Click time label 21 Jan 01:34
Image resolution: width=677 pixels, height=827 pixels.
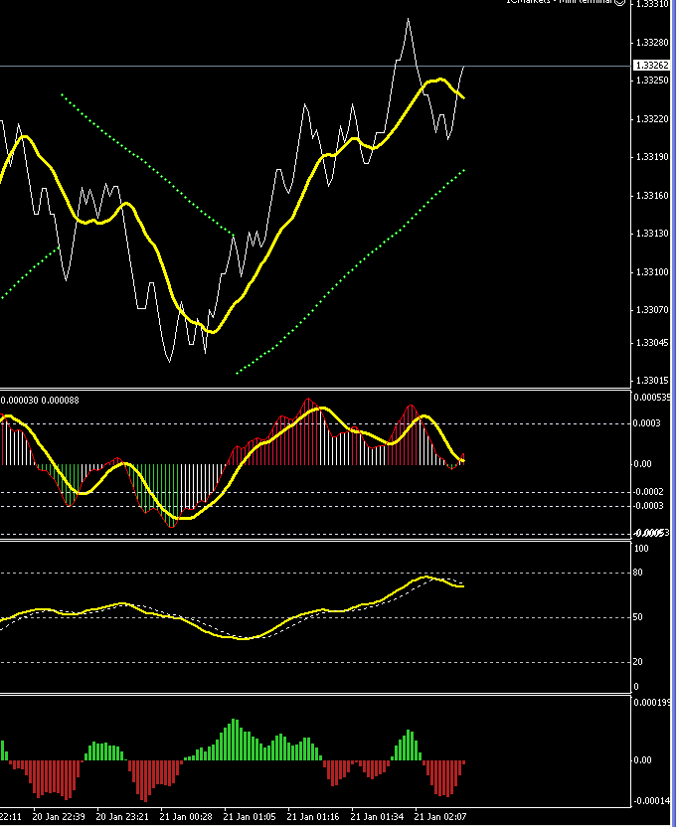pyautogui.click(x=377, y=817)
